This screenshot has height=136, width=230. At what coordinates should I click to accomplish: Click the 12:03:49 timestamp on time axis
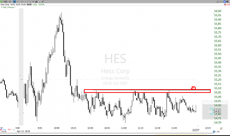tap(196, 130)
